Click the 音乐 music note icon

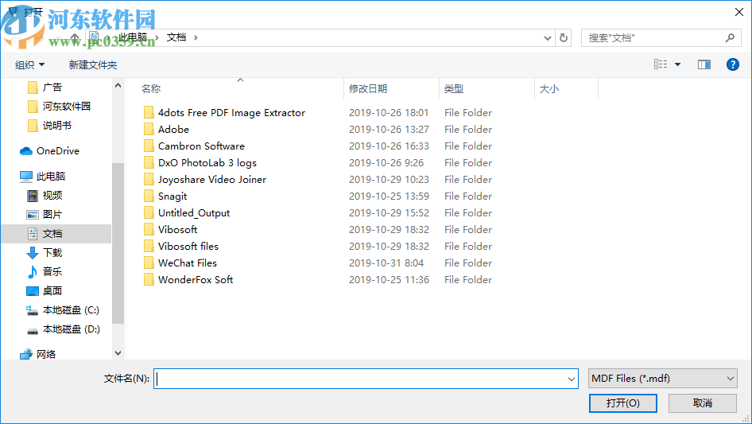pos(32,272)
